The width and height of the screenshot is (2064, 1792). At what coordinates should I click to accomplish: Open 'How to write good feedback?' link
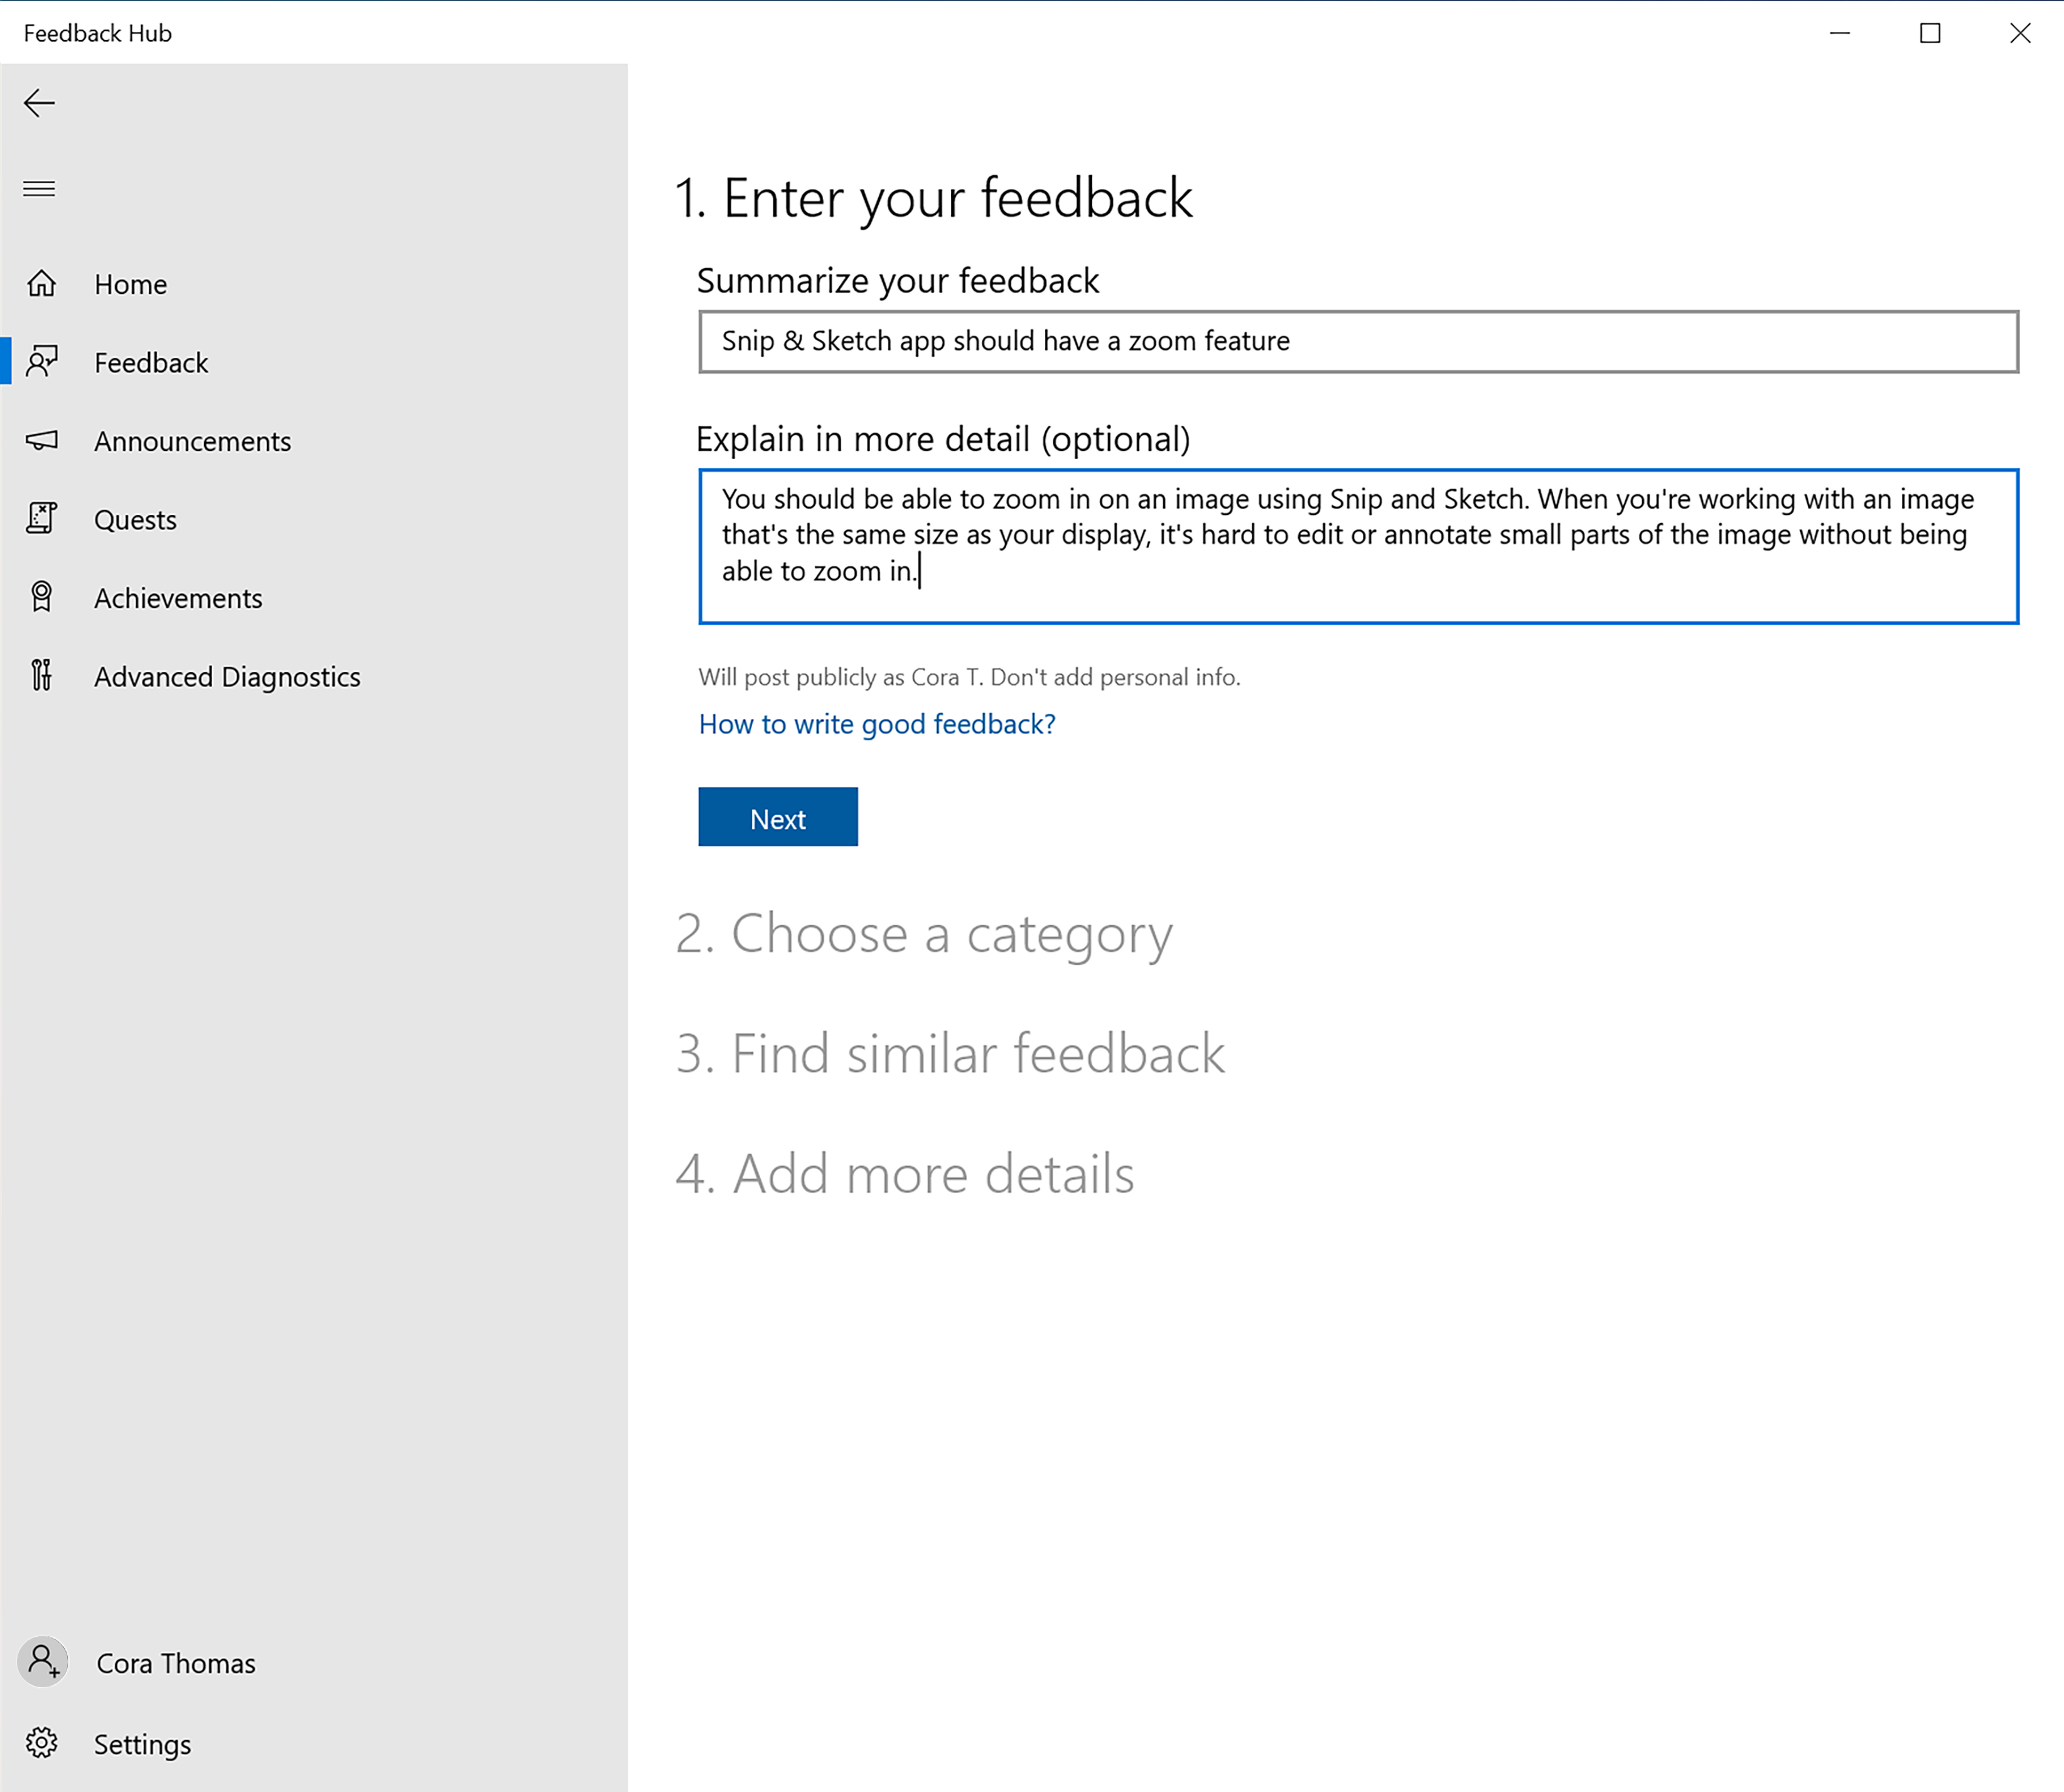(x=878, y=723)
